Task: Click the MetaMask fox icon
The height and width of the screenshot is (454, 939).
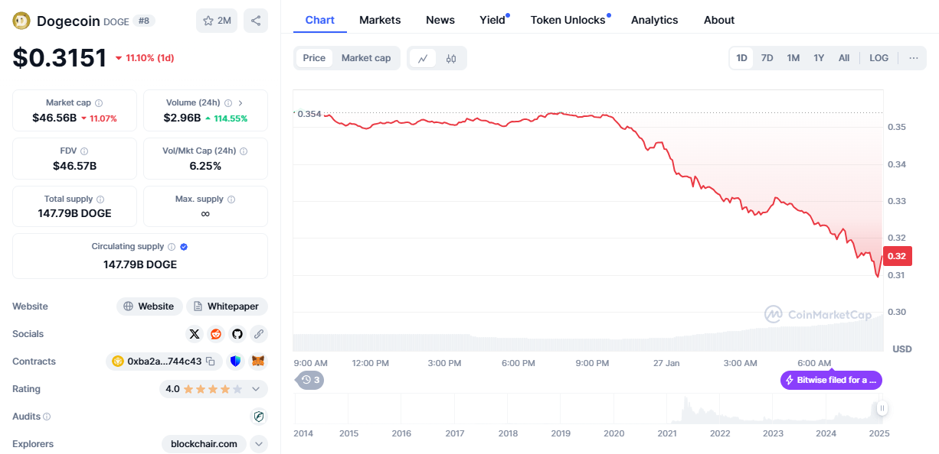Action: tap(259, 362)
